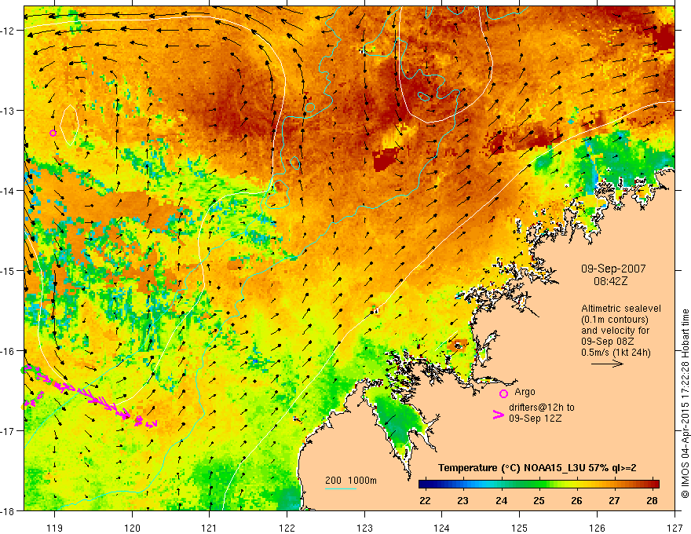The height and width of the screenshot is (534, 691).
Task: Click the color bar label 25
Action: [539, 500]
